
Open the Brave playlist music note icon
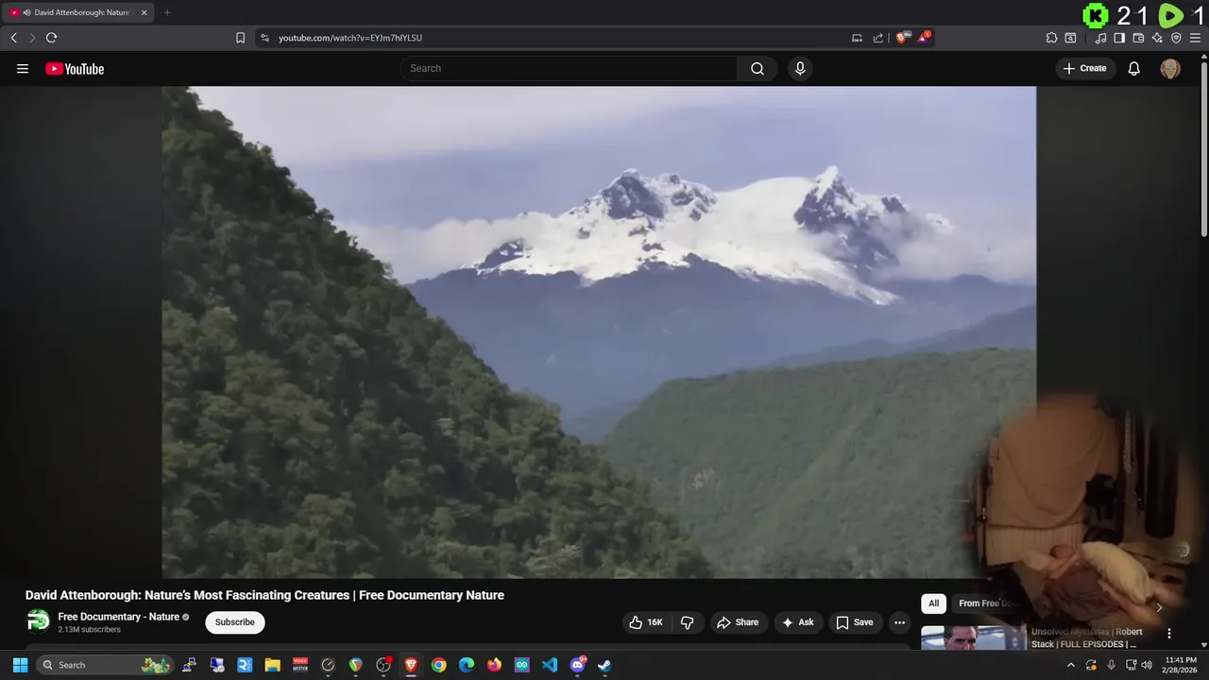[x=1100, y=38]
